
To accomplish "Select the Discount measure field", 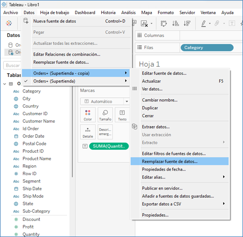I will click(x=31, y=219).
